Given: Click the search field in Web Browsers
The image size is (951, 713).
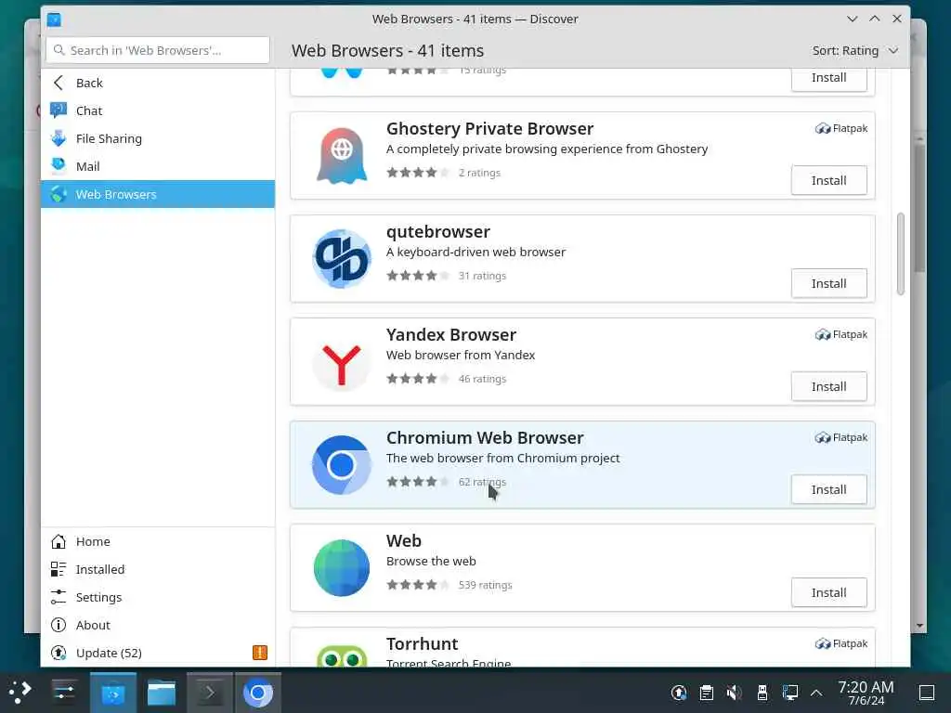Looking at the screenshot, I should [158, 50].
